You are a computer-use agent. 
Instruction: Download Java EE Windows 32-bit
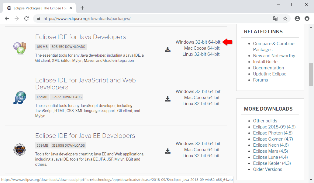(201, 144)
